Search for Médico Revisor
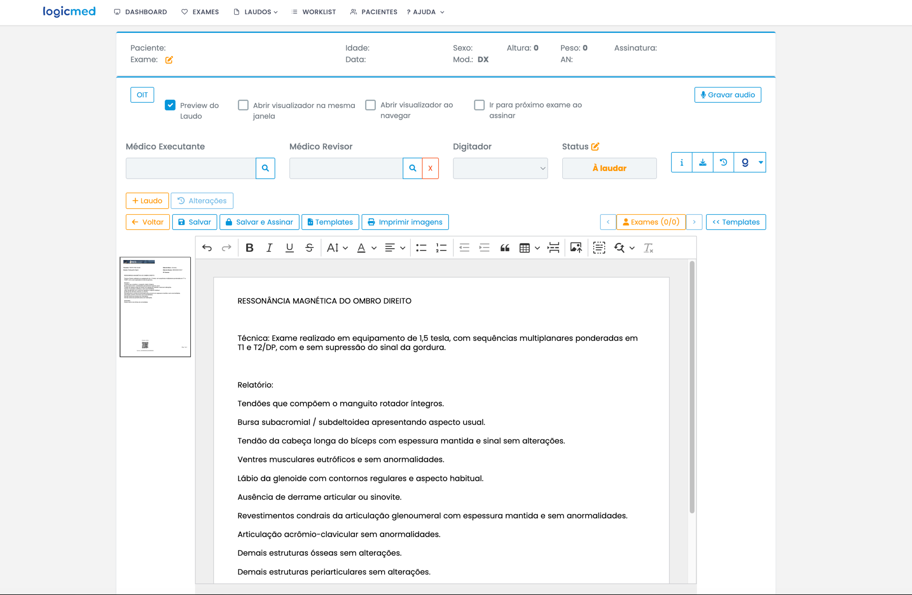Viewport: 912px width, 595px height. (412, 168)
